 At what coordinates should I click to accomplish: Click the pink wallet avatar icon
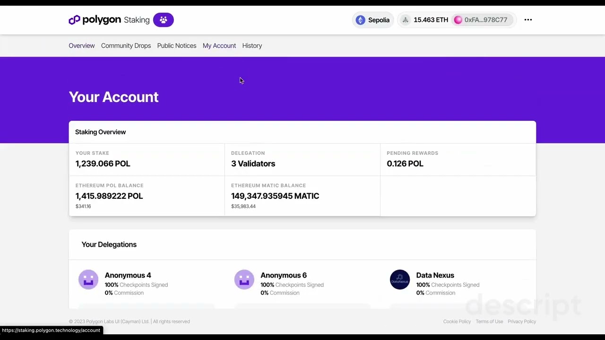click(458, 20)
